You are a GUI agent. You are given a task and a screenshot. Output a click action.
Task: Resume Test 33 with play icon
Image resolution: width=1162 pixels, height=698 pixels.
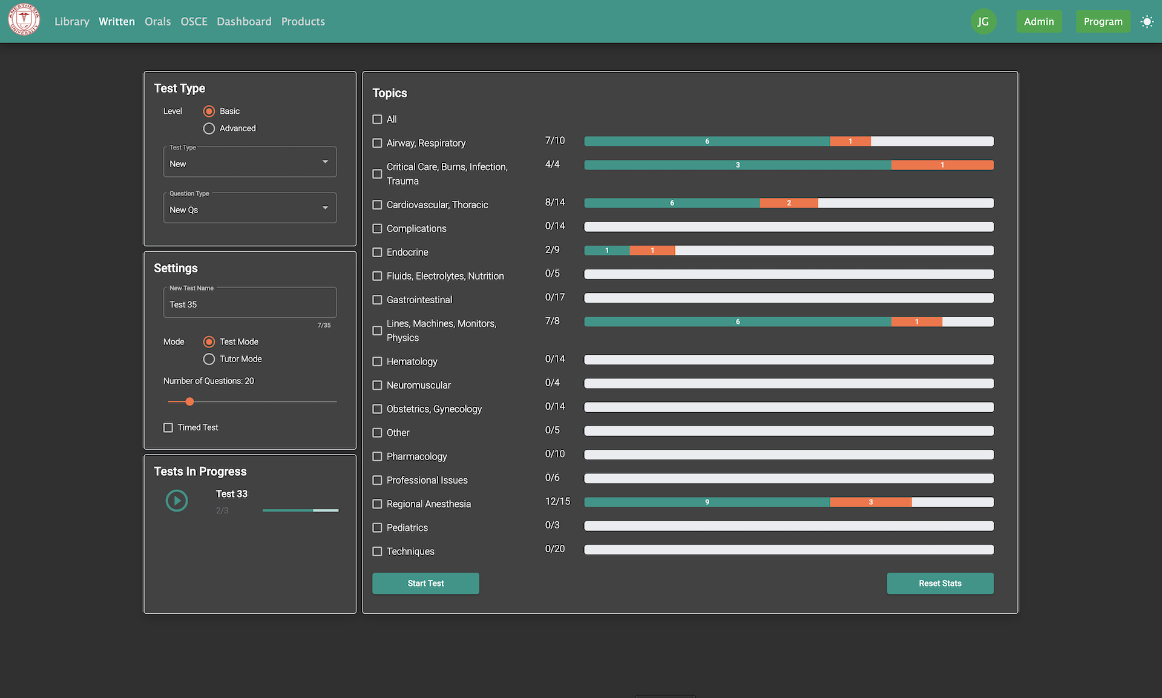(x=177, y=501)
